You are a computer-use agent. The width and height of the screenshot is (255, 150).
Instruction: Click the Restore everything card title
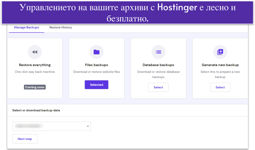[x=35, y=65]
